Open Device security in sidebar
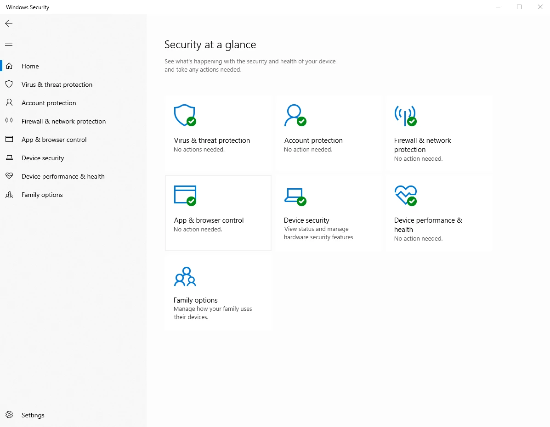 point(74,158)
